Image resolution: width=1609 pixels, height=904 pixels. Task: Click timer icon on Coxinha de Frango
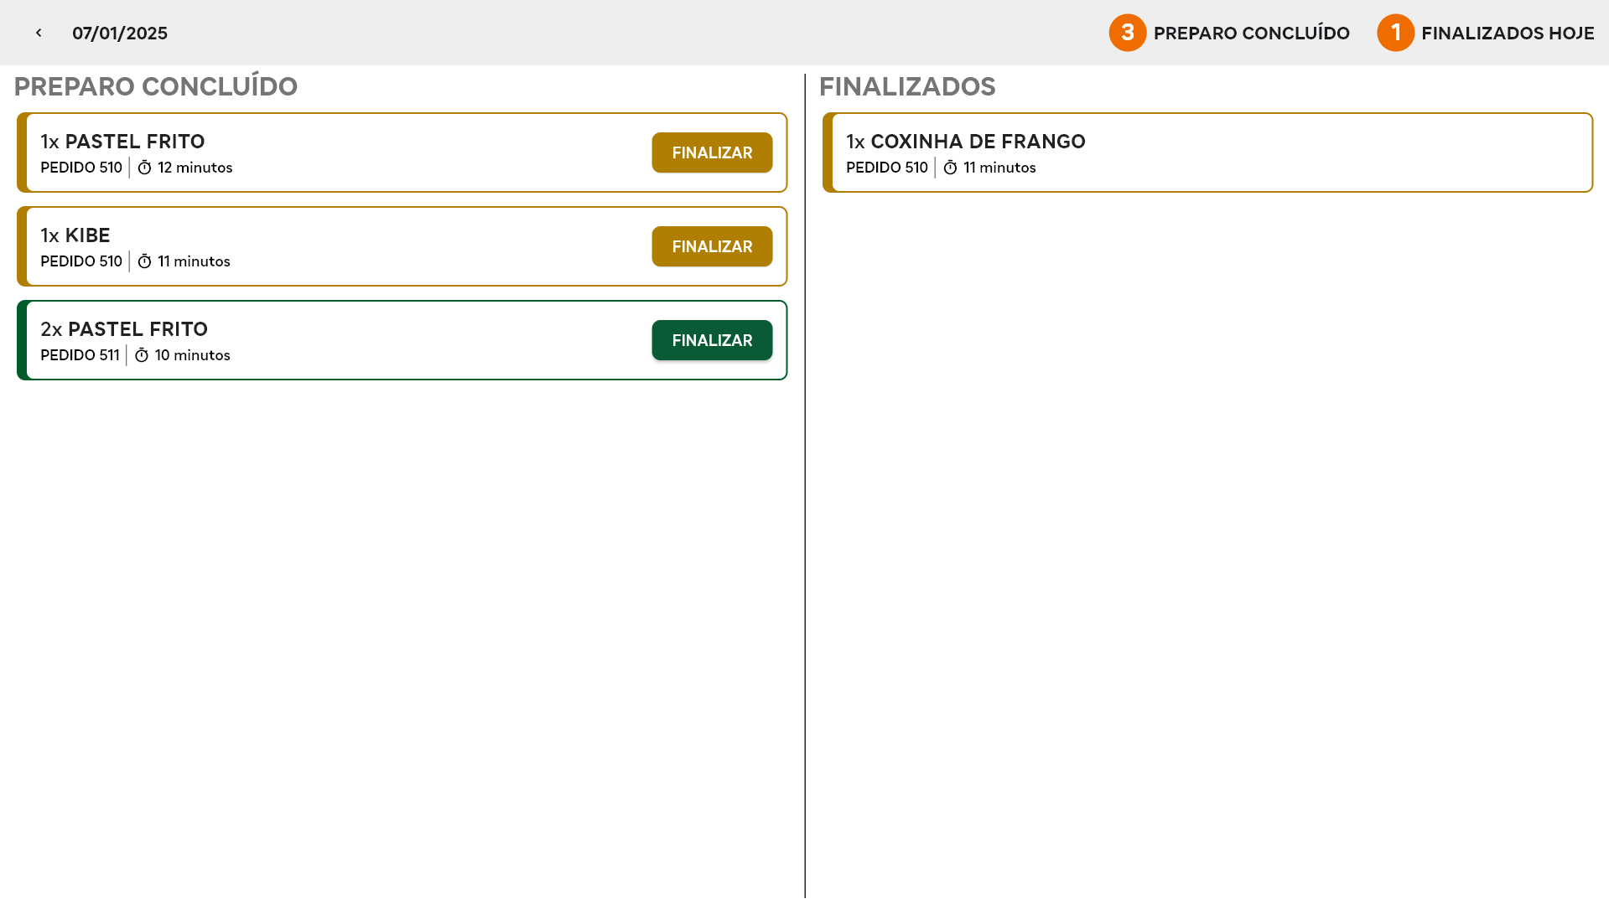coord(950,168)
